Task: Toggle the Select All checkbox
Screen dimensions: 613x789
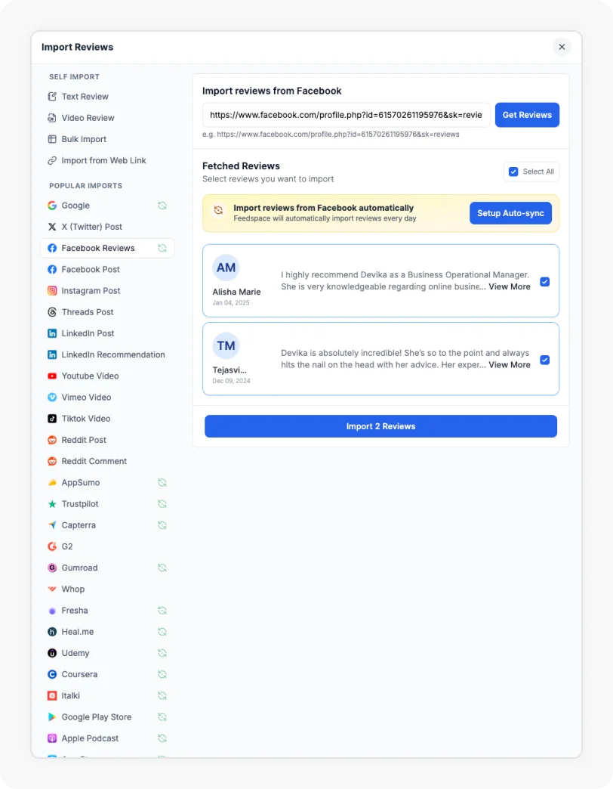Action: [x=513, y=172]
